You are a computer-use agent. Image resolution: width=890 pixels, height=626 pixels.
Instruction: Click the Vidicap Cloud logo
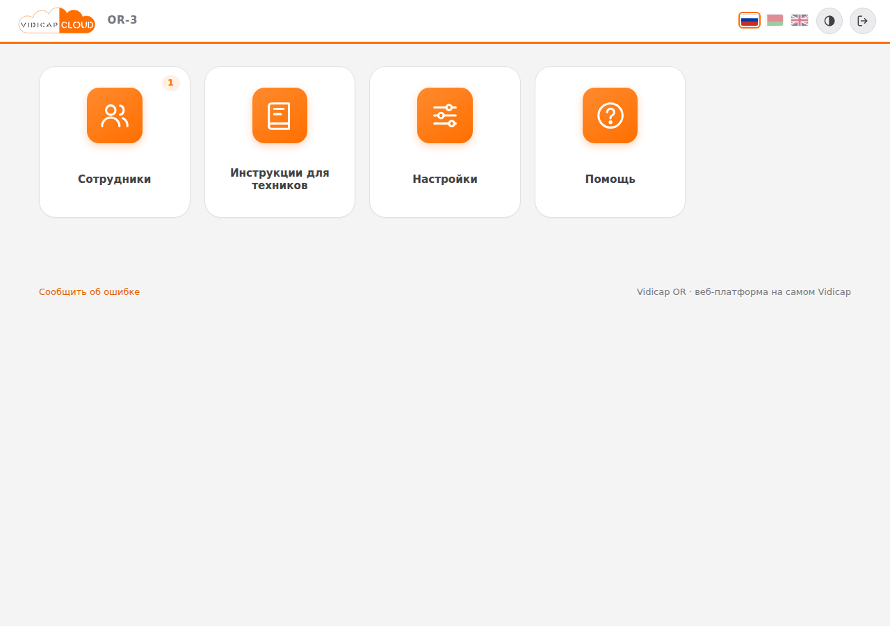pos(57,21)
